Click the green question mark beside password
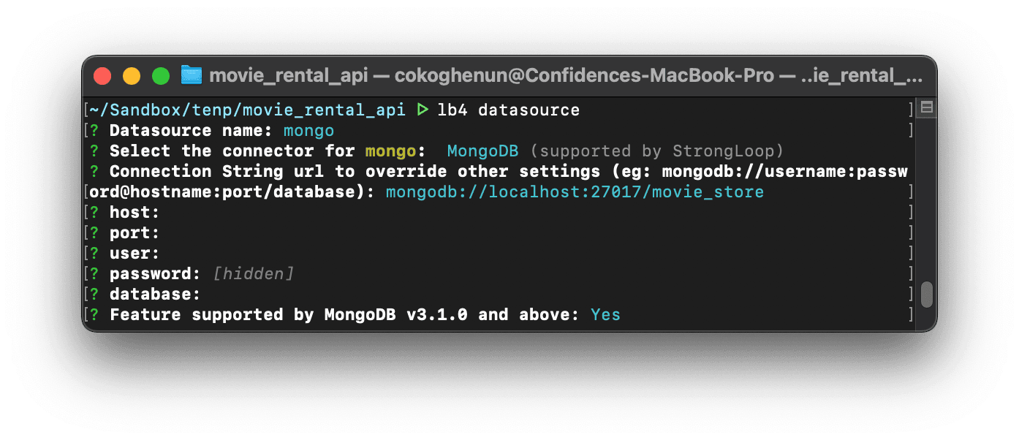This screenshot has height=440, width=1019. 94,274
